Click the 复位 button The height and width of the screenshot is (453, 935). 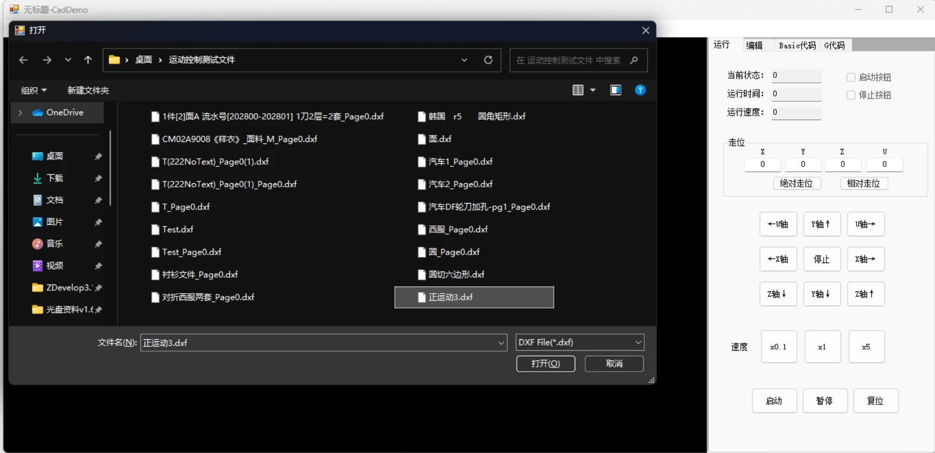coord(875,401)
